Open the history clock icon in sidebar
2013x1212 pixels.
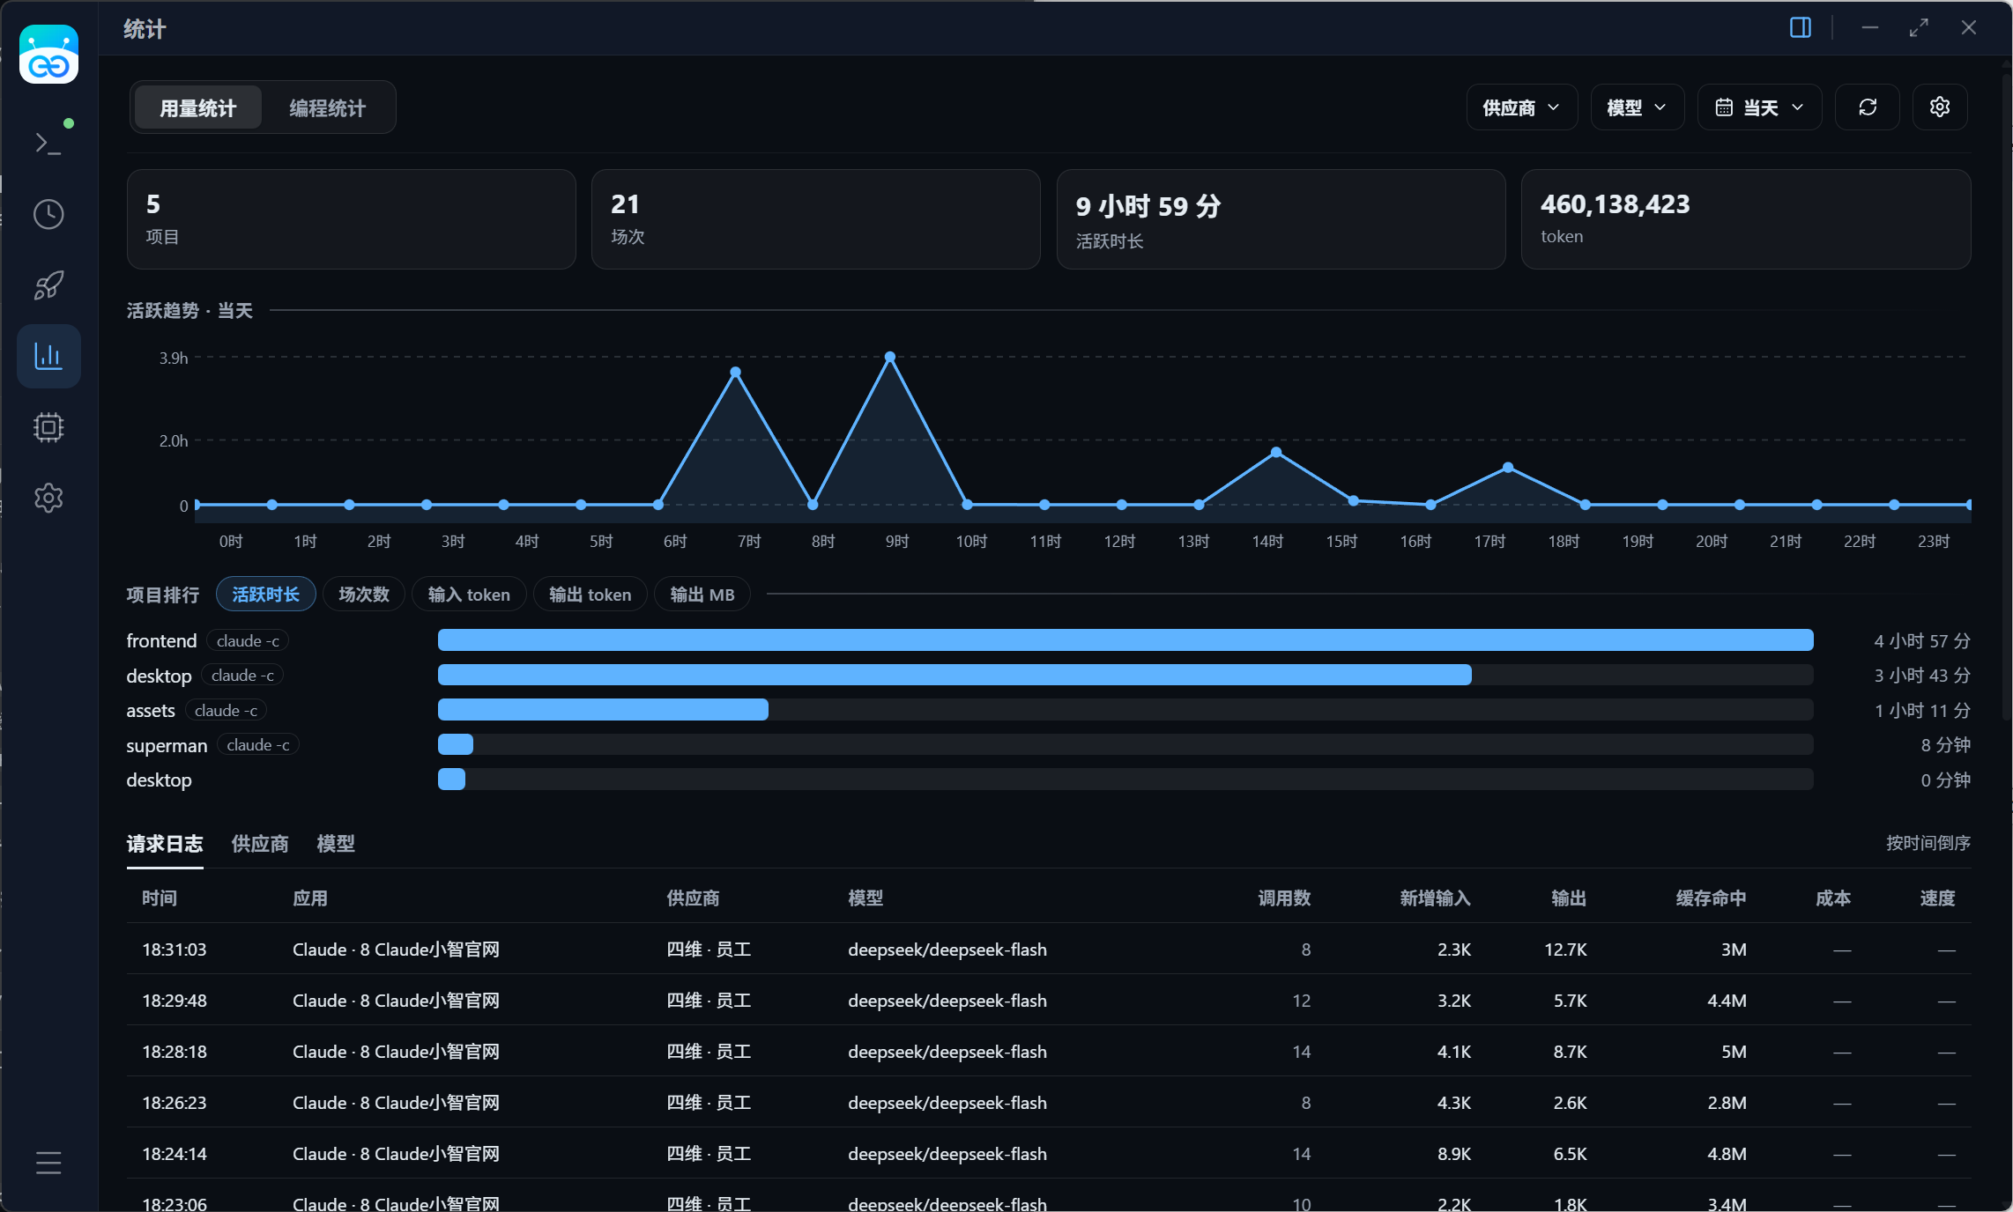[48, 214]
